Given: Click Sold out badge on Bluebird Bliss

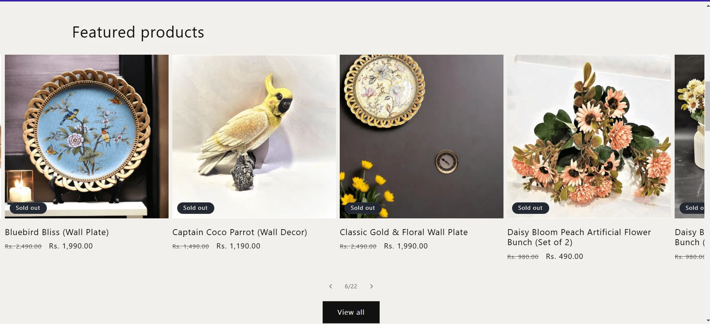Looking at the screenshot, I should click(28, 208).
